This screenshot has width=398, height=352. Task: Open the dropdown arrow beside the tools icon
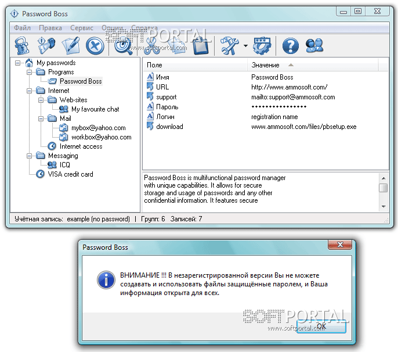click(x=245, y=46)
